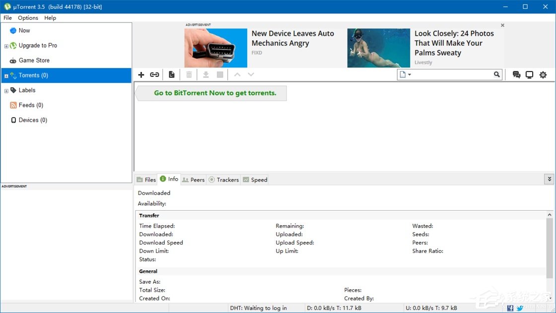Click the Add Torrent plus icon

coord(141,75)
